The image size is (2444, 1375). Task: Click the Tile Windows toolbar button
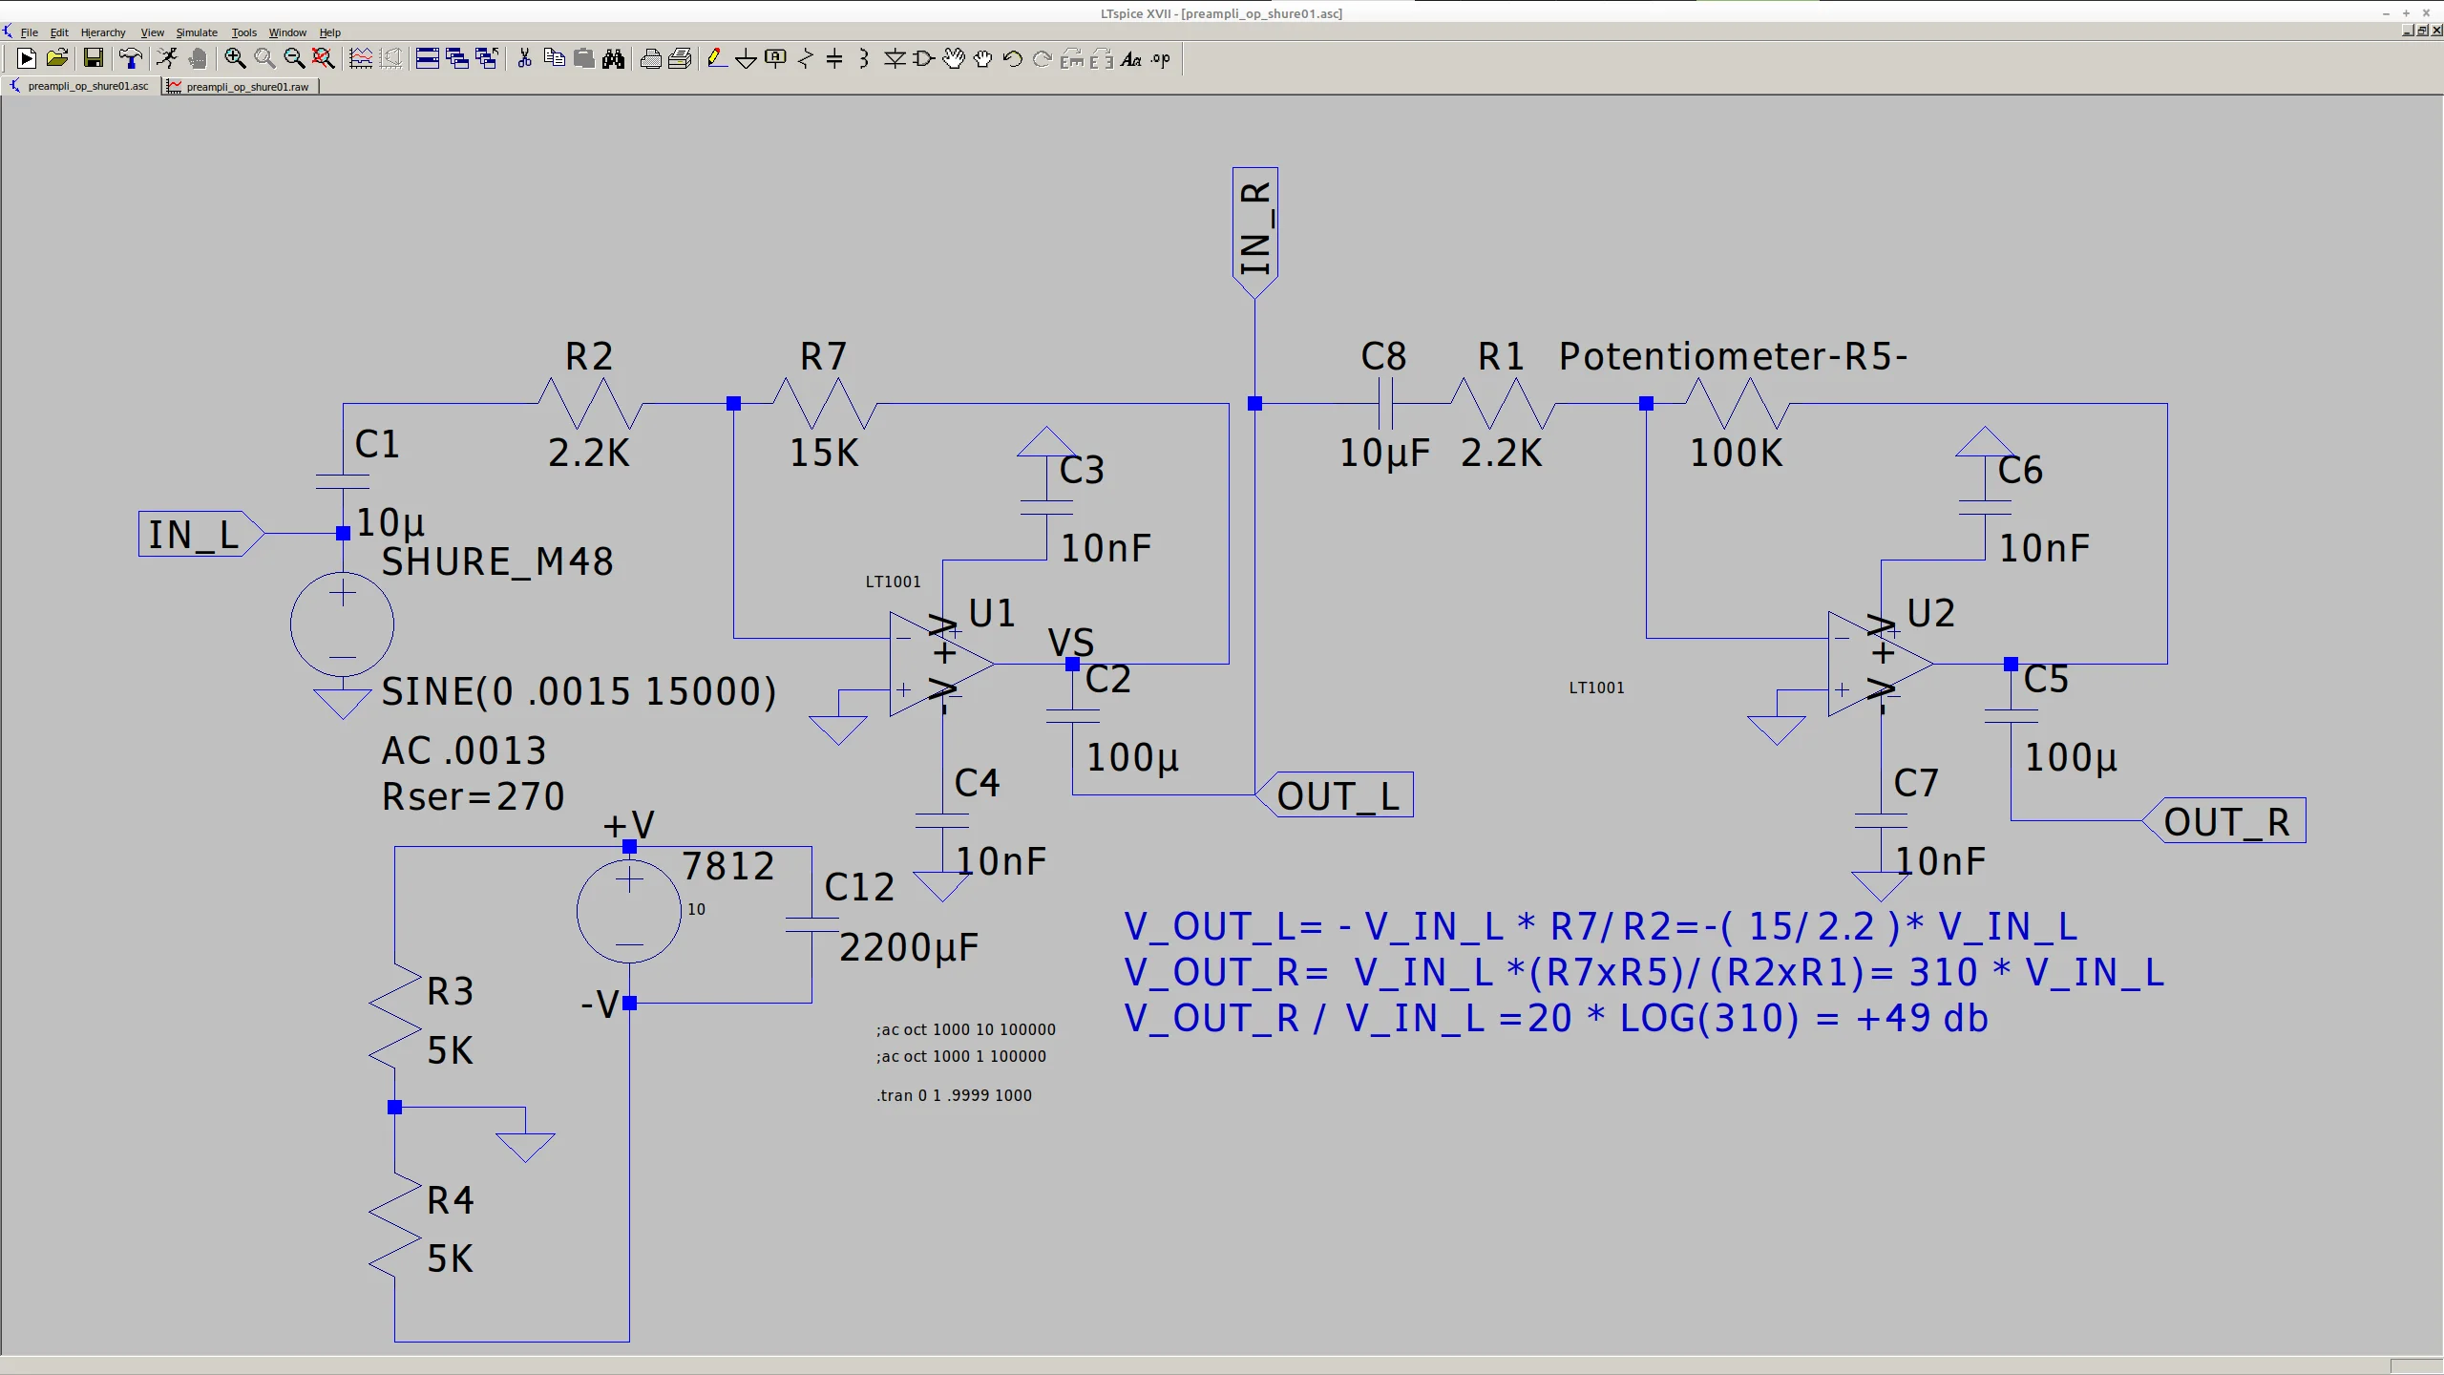[428, 59]
